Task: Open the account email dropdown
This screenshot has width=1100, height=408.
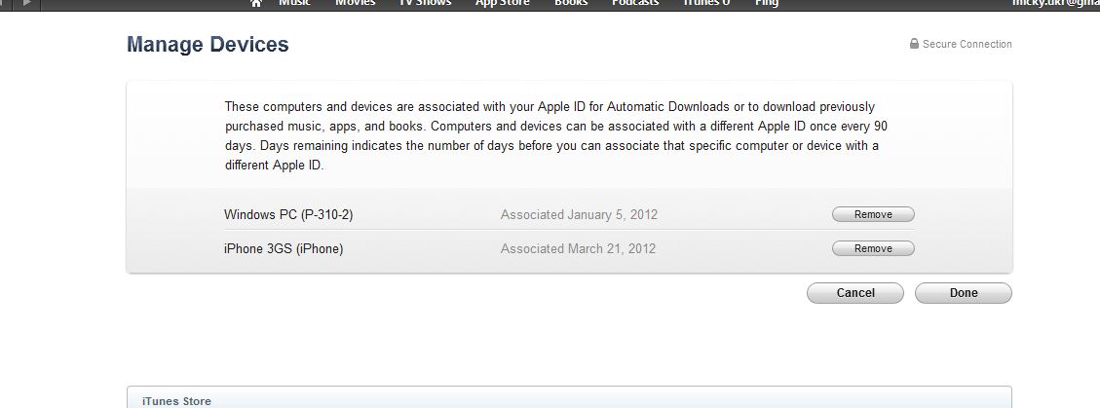Action: [1056, 4]
